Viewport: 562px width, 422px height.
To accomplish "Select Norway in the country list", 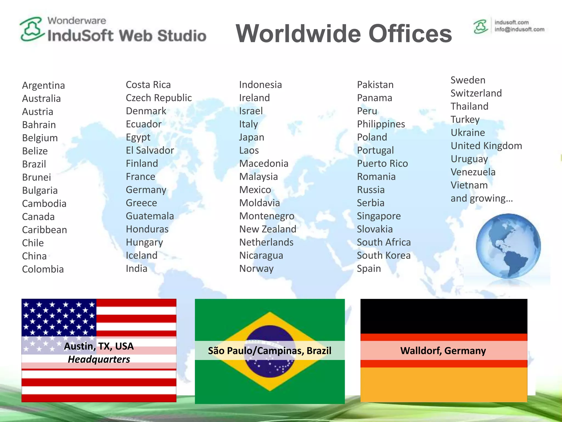I will click(x=256, y=269).
